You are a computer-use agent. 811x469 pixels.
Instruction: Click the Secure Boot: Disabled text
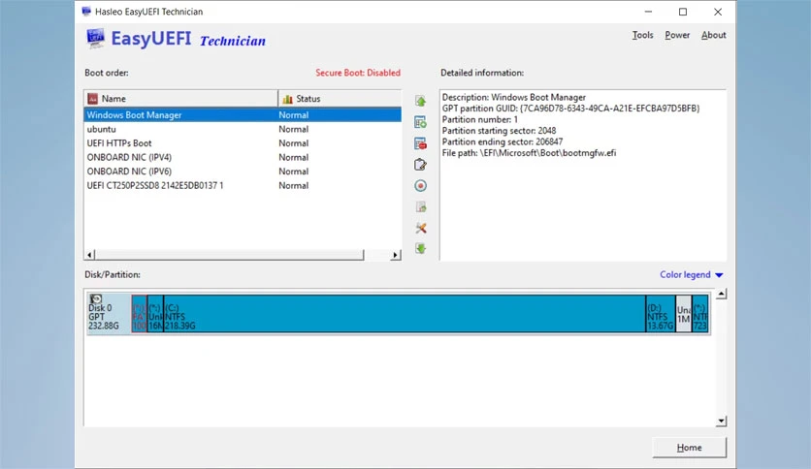[x=358, y=73]
